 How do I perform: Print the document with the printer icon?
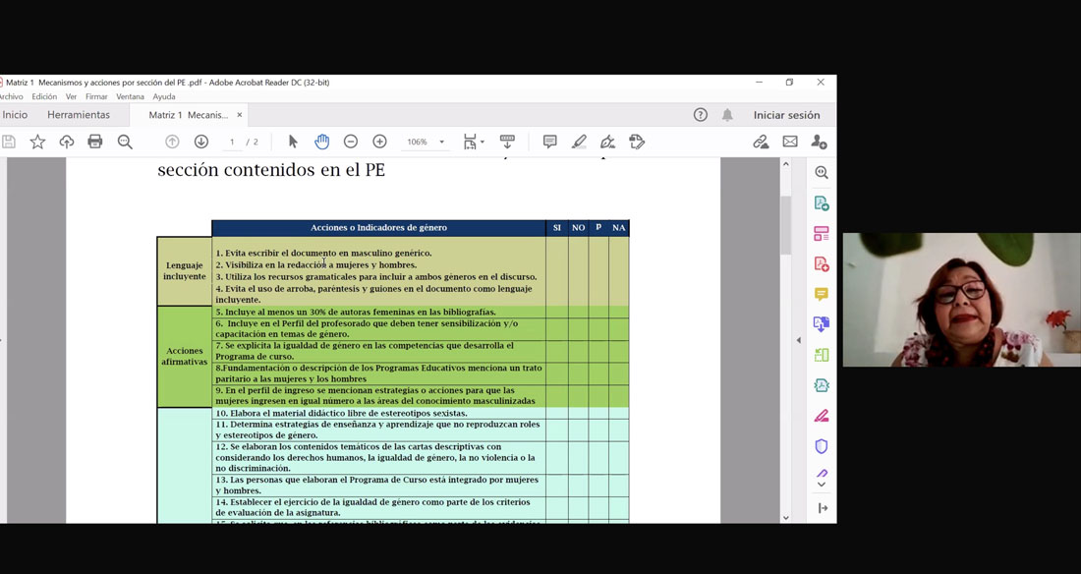95,143
